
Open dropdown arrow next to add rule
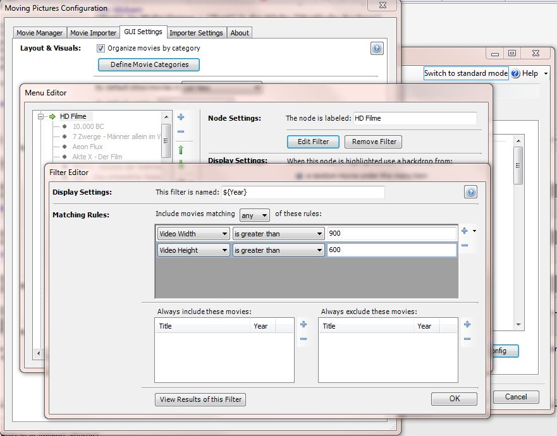click(474, 231)
